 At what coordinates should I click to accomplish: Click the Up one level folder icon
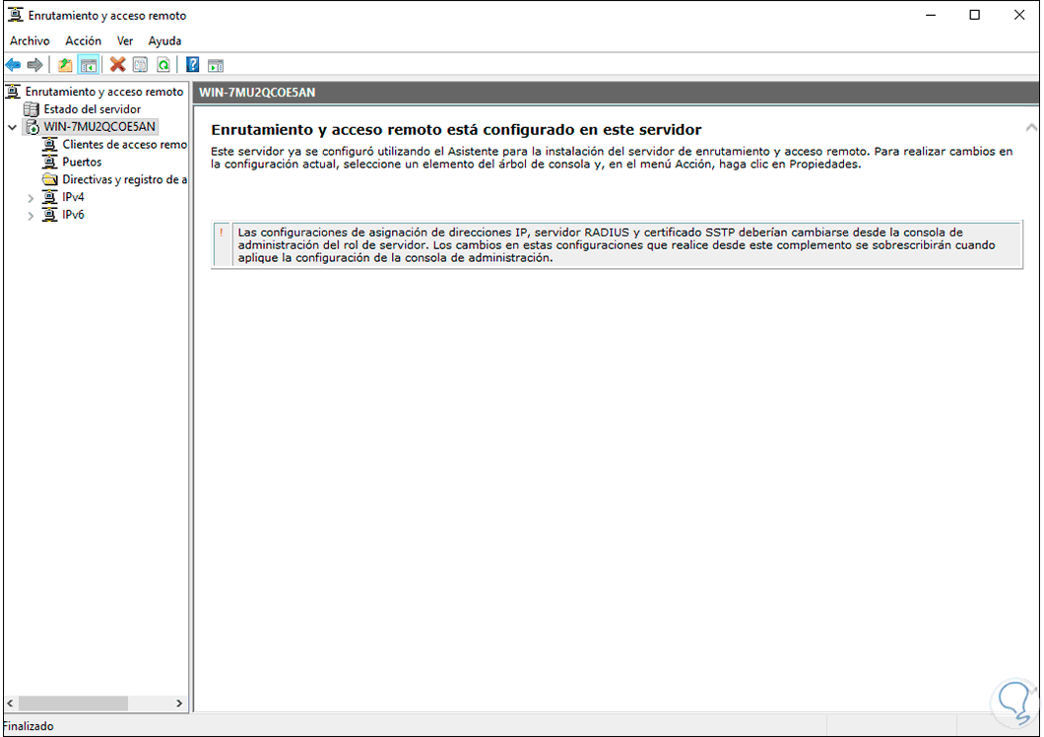pyautogui.click(x=65, y=65)
